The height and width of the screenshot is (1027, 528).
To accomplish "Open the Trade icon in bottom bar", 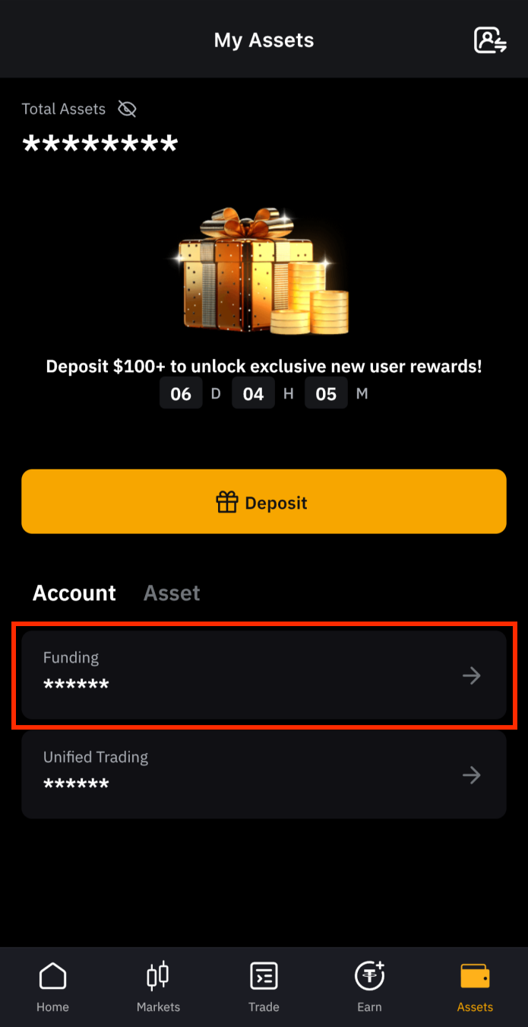I will 264,975.
